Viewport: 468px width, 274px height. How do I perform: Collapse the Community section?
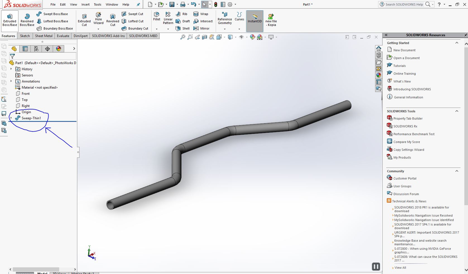(x=457, y=171)
